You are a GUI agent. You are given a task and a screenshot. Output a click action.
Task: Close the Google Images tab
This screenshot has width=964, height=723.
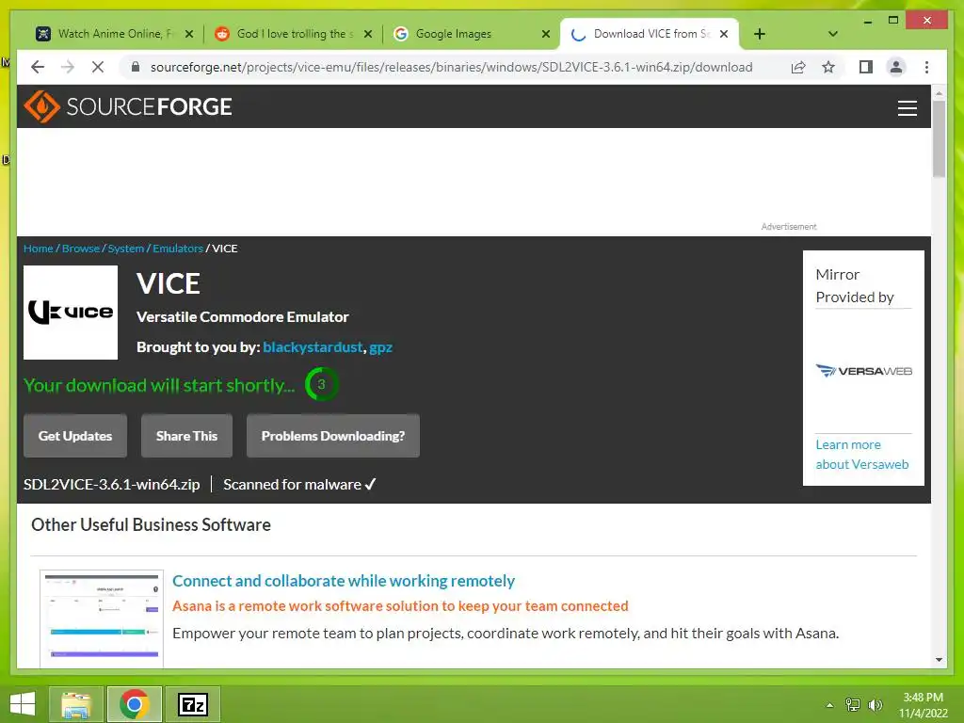[x=545, y=34]
